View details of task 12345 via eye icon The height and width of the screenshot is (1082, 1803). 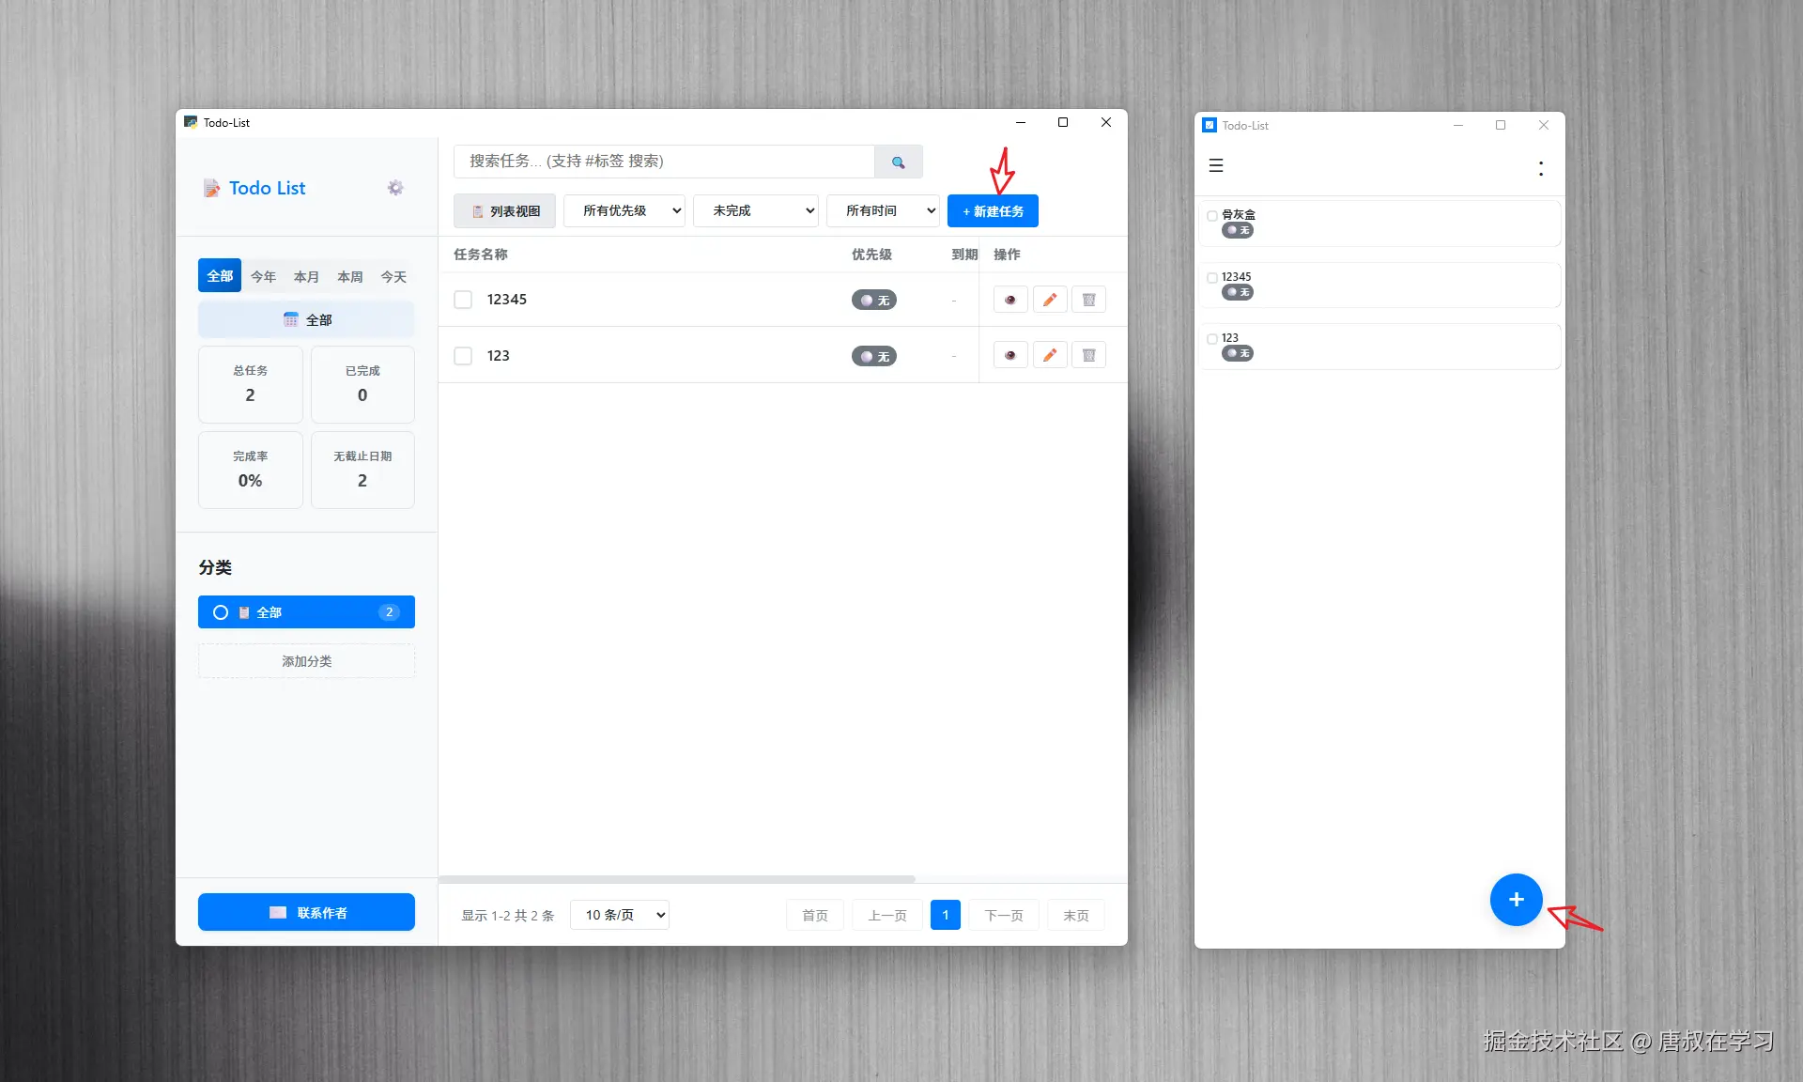[1010, 300]
